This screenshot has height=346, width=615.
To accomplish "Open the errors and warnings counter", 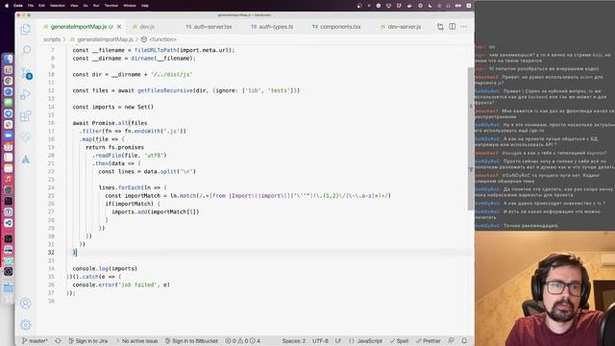I will [x=243, y=341].
